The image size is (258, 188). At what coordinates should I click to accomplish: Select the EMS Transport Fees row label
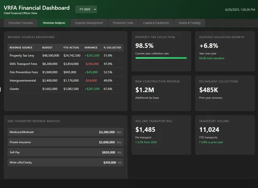tap(23, 64)
